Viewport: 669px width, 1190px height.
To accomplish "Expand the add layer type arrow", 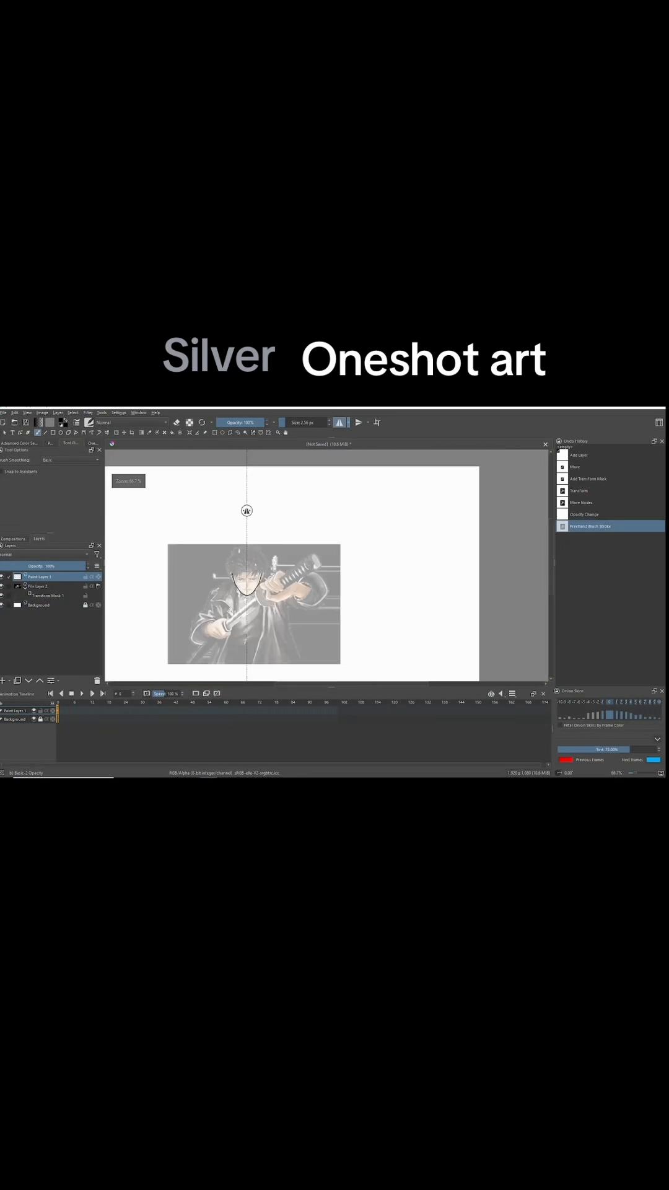I will (x=9, y=681).
